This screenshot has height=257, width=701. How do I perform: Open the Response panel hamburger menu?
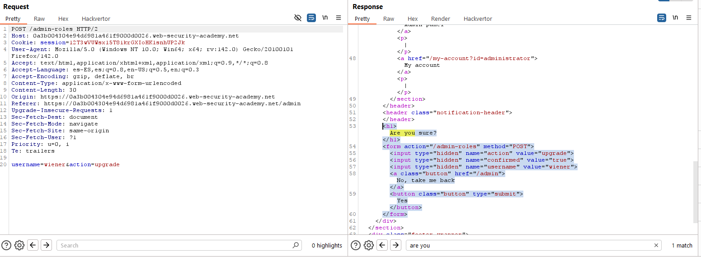[689, 18]
